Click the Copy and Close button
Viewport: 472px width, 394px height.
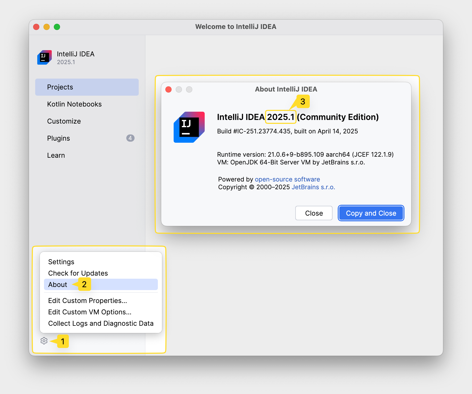[x=371, y=213]
